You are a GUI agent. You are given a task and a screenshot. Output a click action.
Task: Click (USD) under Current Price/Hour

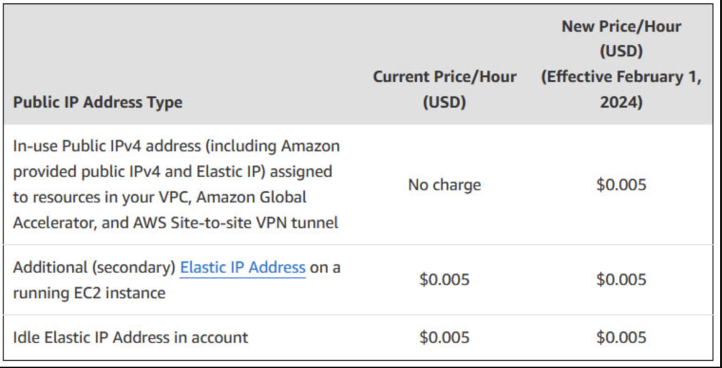pyautogui.click(x=444, y=102)
